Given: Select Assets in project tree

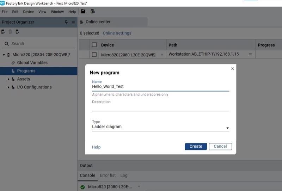Looking at the screenshot, I should point(24,79).
